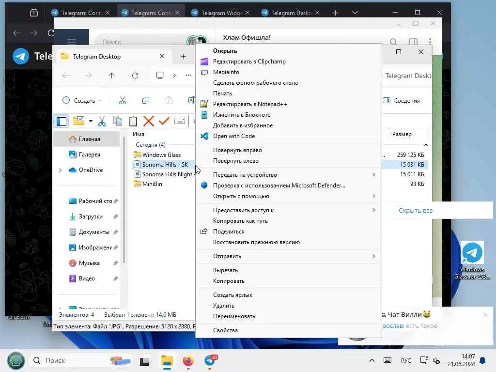Screen dimensions: 496x372
Task: Open the three-dots overflow in Explorer address bar
Action: 188,75
